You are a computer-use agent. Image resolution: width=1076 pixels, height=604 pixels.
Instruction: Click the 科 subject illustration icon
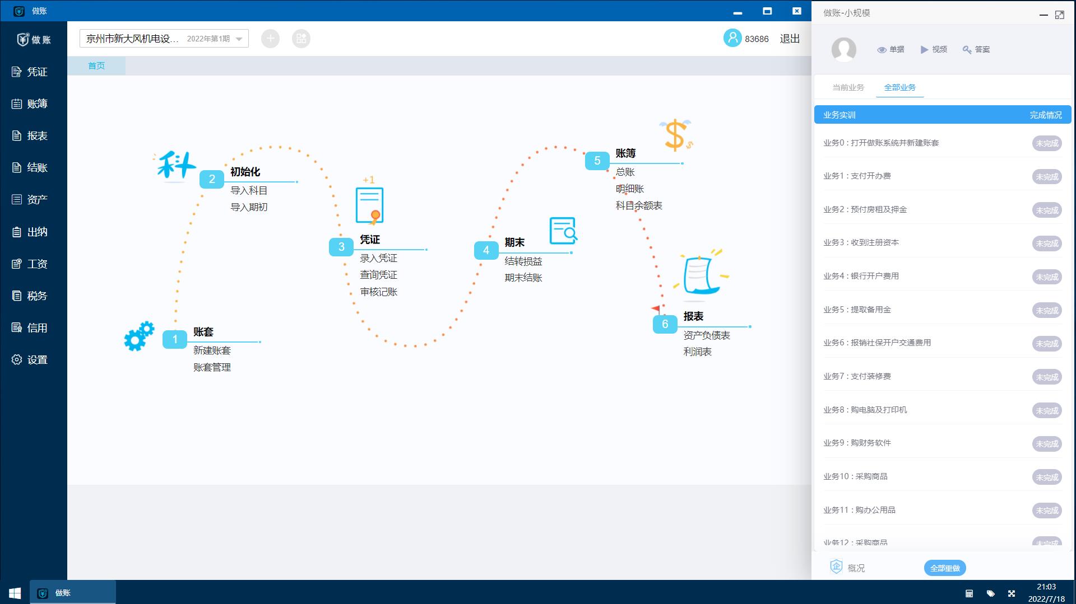(x=175, y=166)
